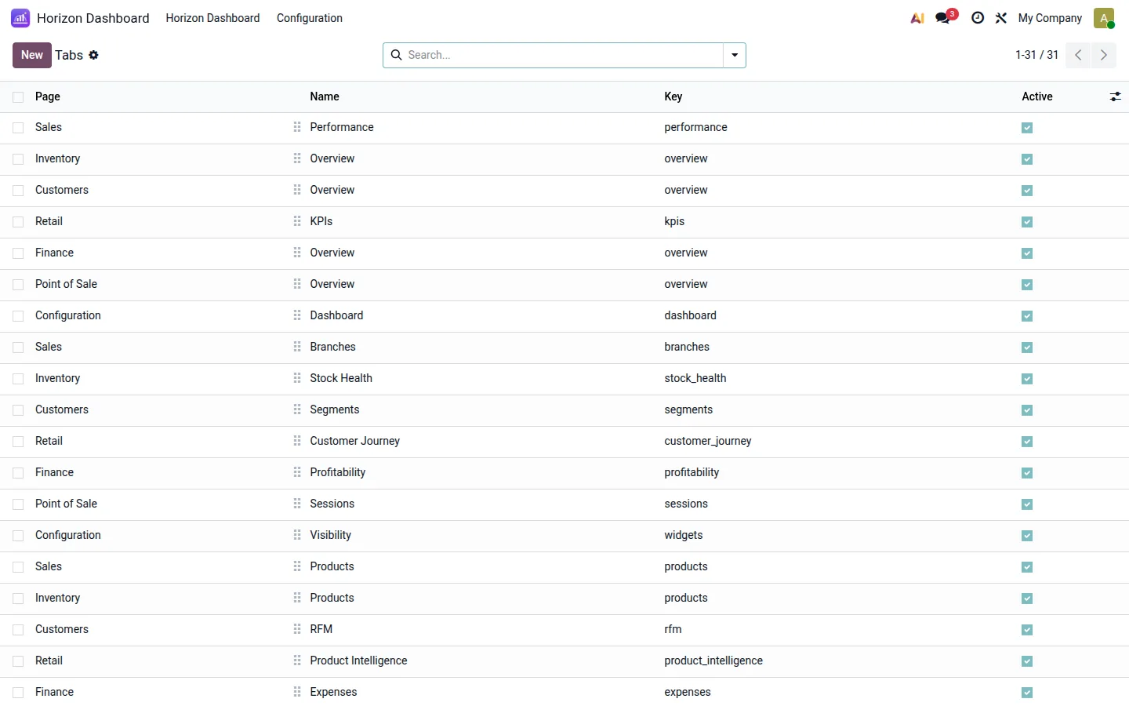Viewport: 1129px width, 706px height.
Task: Open the messages conversation icon
Action: coord(943,18)
